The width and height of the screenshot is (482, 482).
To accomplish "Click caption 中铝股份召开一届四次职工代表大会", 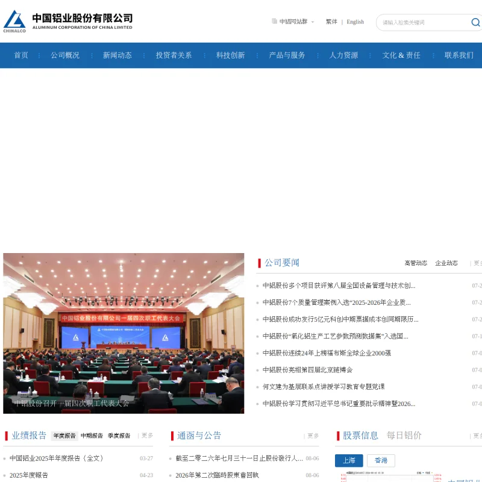I will (x=72, y=403).
